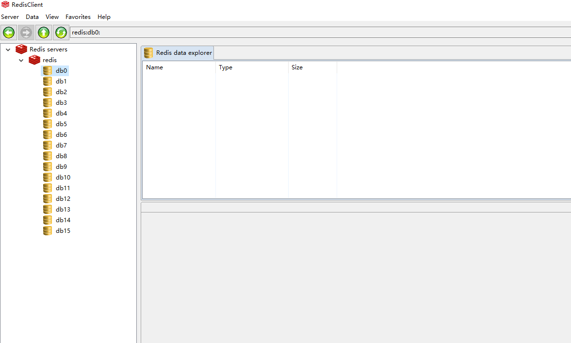Sort by the Size column header
Image resolution: width=571 pixels, height=343 pixels.
(313, 67)
